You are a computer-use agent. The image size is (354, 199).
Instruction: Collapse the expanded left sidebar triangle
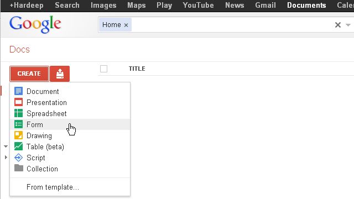[x=6, y=146]
